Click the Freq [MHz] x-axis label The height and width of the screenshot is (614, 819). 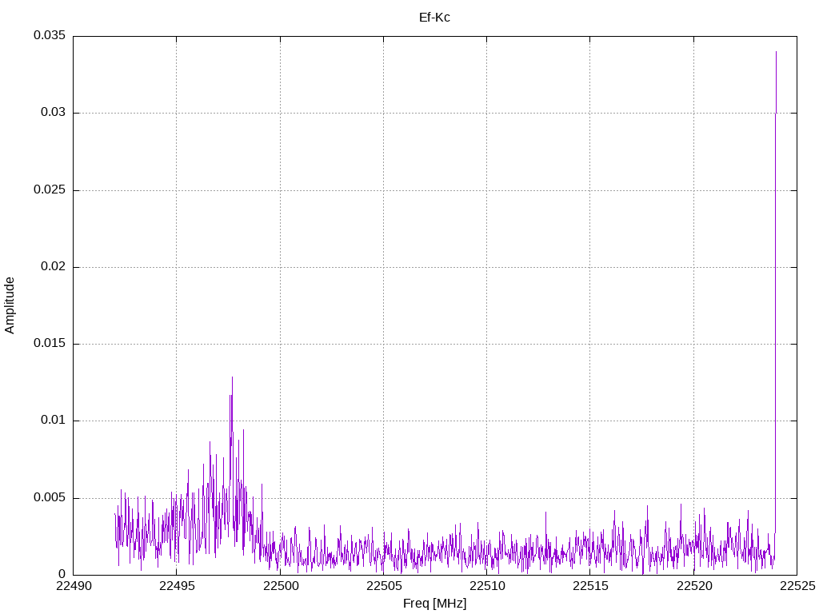tap(434, 604)
